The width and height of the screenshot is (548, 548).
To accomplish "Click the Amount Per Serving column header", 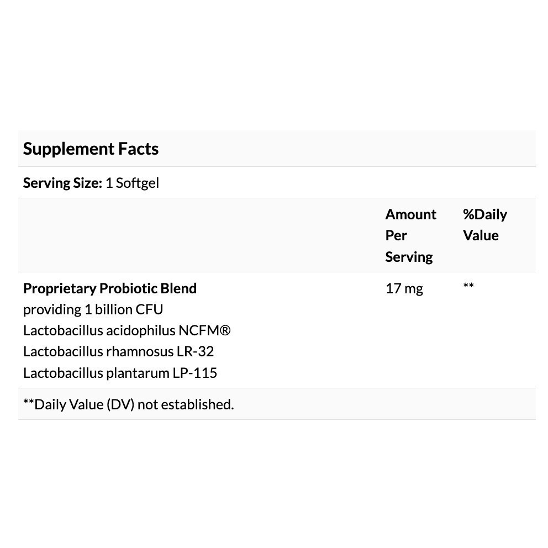I will pyautogui.click(x=410, y=235).
